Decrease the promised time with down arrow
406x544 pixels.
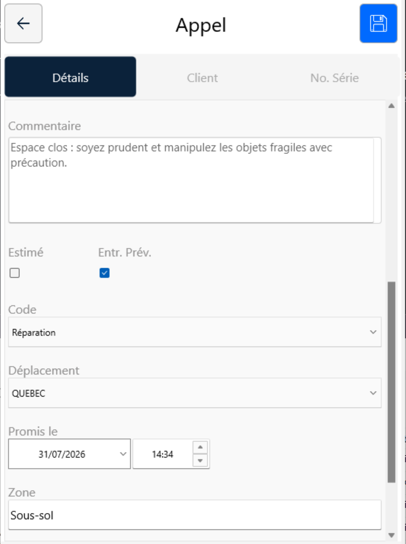pyautogui.click(x=200, y=461)
